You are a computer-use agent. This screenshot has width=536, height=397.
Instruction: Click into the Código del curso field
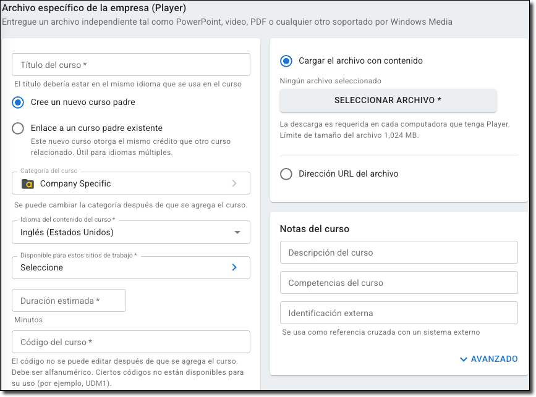point(131,342)
